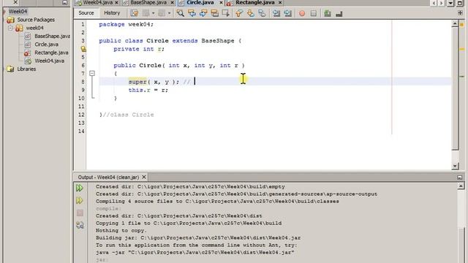This screenshot has height=263, width=468.
Task: Jump to the previous occurrence
Action: tap(192, 13)
